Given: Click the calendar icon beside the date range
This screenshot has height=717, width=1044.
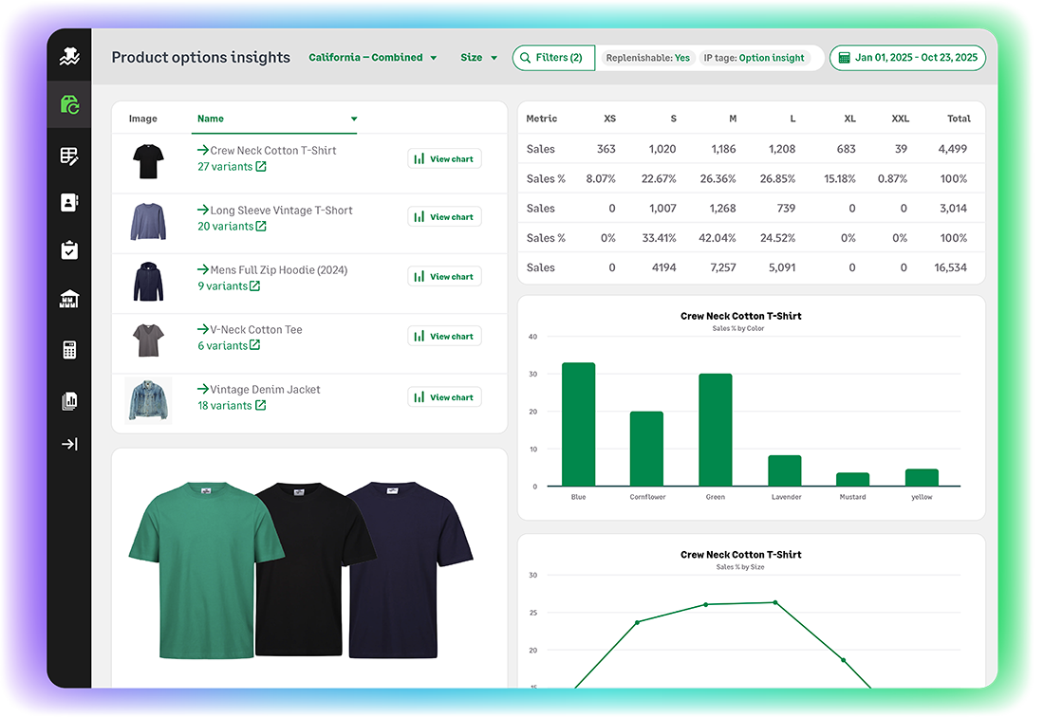Looking at the screenshot, I should pos(844,58).
